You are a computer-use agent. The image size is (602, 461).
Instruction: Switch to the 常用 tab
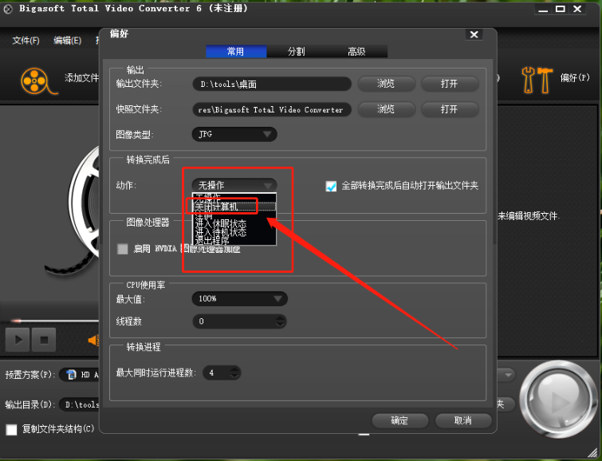(x=236, y=52)
